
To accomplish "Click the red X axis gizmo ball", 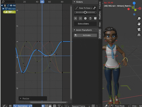I will [x=140, y=8].
